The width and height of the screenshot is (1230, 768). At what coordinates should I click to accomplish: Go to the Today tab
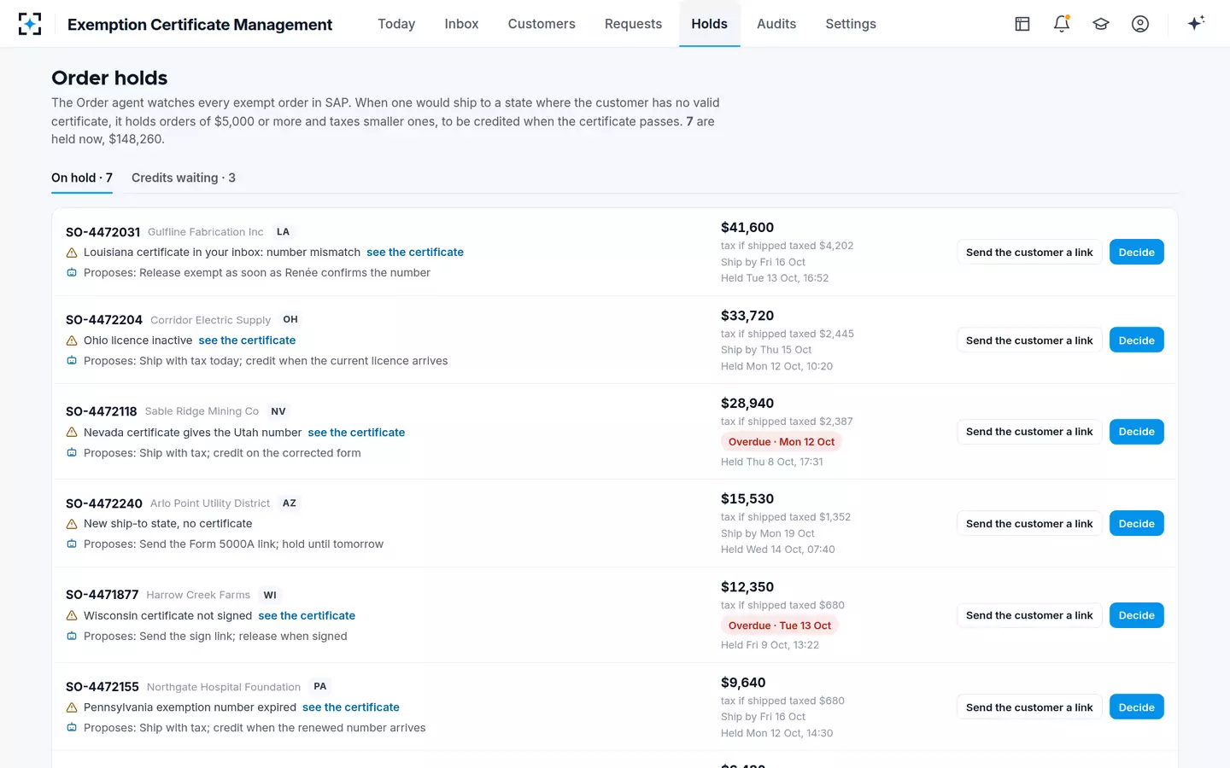(x=396, y=24)
